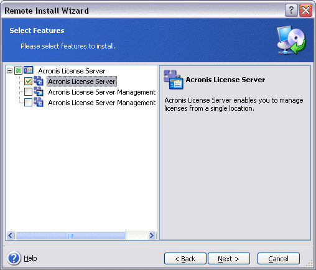Select the highlighted Acronis License Server tree item
This screenshot has width=316, height=270.
click(x=81, y=81)
